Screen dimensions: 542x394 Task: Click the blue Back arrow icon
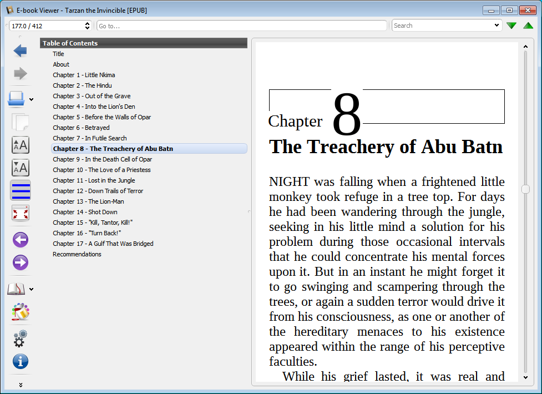click(20, 51)
